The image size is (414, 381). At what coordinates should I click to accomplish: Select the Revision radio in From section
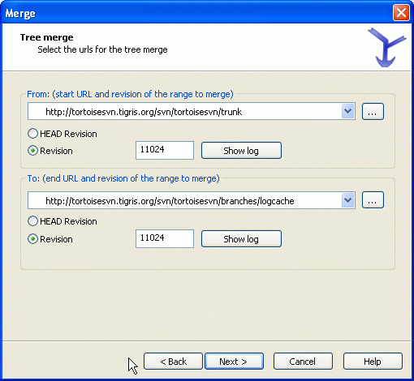[x=50, y=151]
